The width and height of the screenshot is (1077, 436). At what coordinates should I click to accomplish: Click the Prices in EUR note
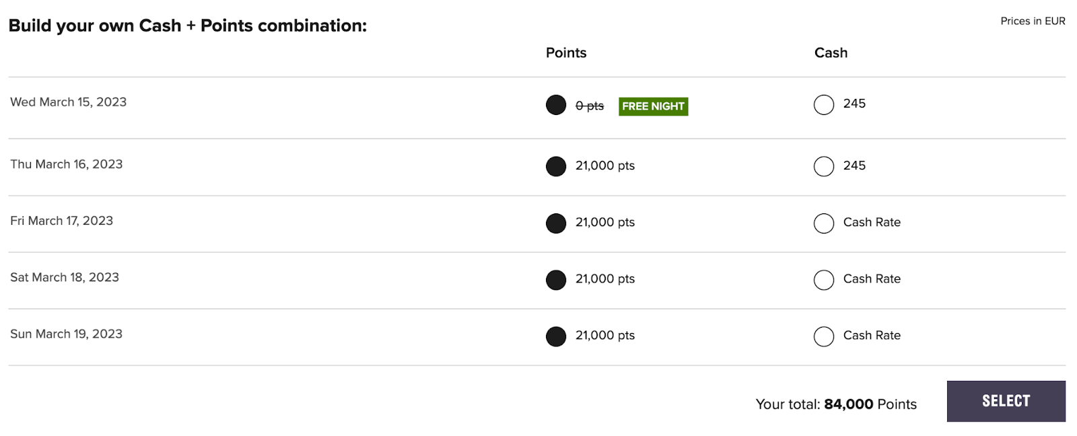(x=1033, y=21)
